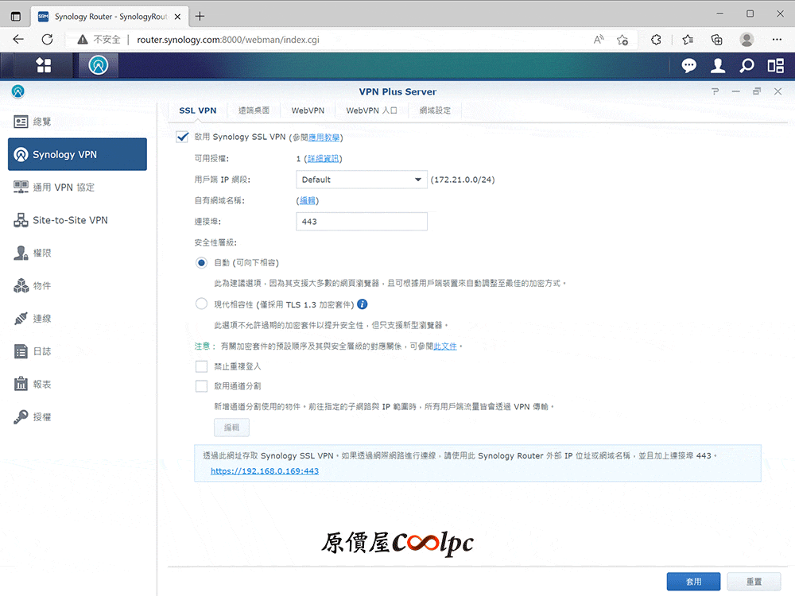
Task: Select Synology VPN in the sidebar
Action: point(77,154)
